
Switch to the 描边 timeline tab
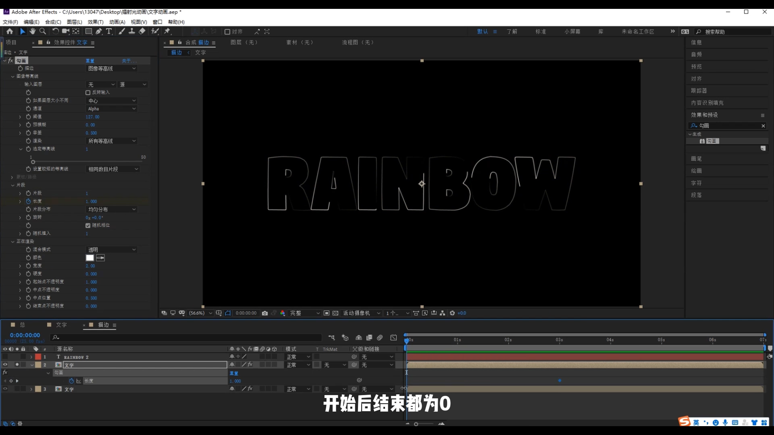[104, 325]
